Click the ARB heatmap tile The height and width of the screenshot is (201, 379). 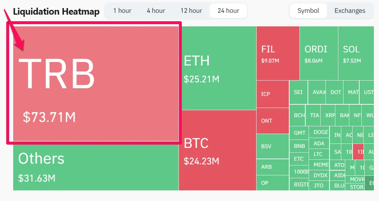click(273, 167)
